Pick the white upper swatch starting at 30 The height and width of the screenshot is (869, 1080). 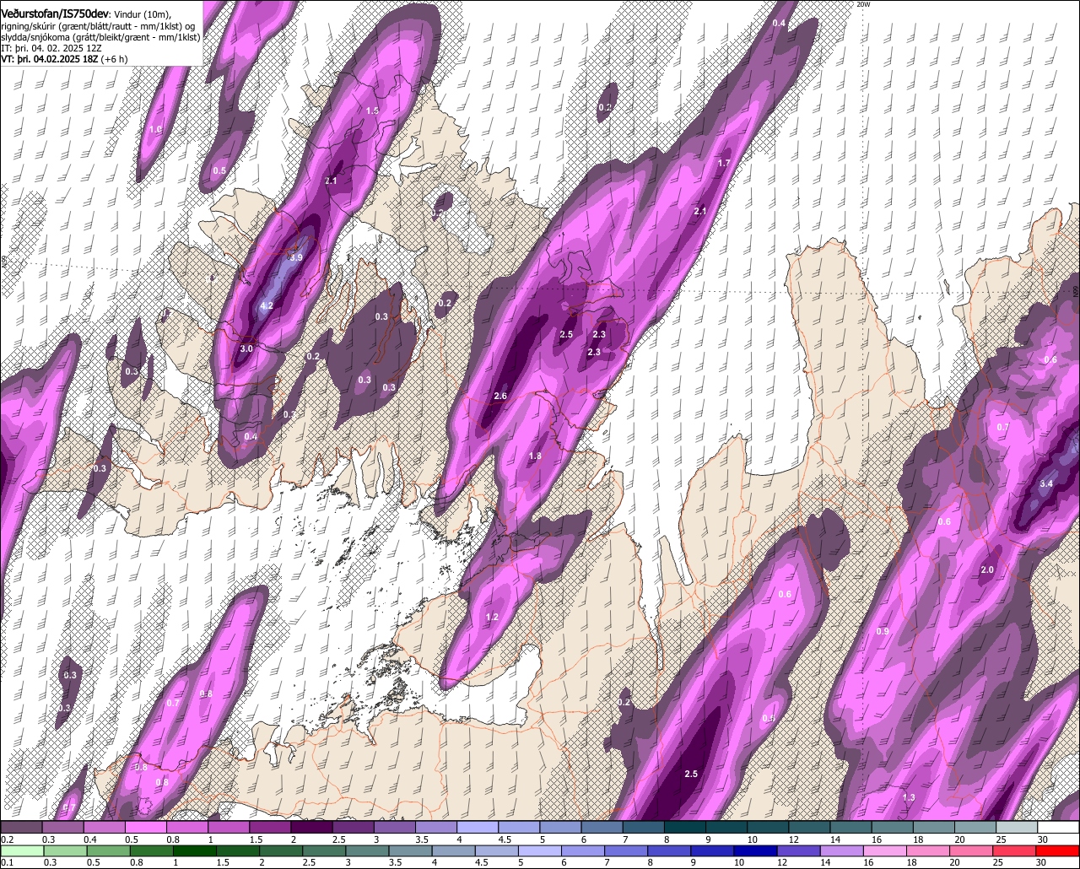point(1058,828)
